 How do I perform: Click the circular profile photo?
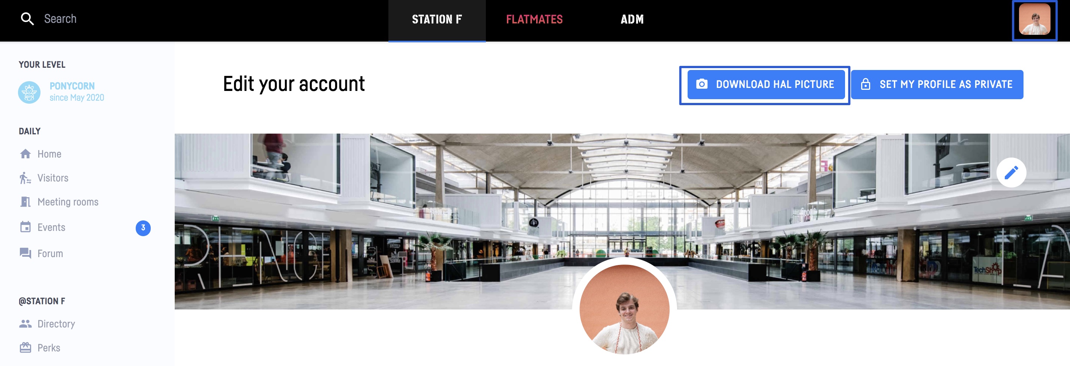coord(624,309)
